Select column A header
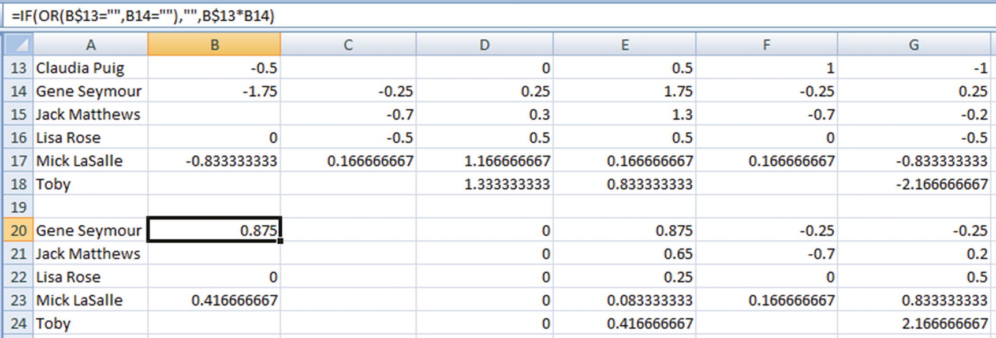This screenshot has height=338, width=996. coord(91,44)
